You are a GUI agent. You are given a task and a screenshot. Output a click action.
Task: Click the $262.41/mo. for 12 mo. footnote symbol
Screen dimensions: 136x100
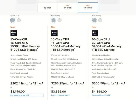42,83
